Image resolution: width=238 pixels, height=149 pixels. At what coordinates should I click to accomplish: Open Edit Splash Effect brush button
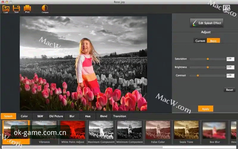point(206,23)
